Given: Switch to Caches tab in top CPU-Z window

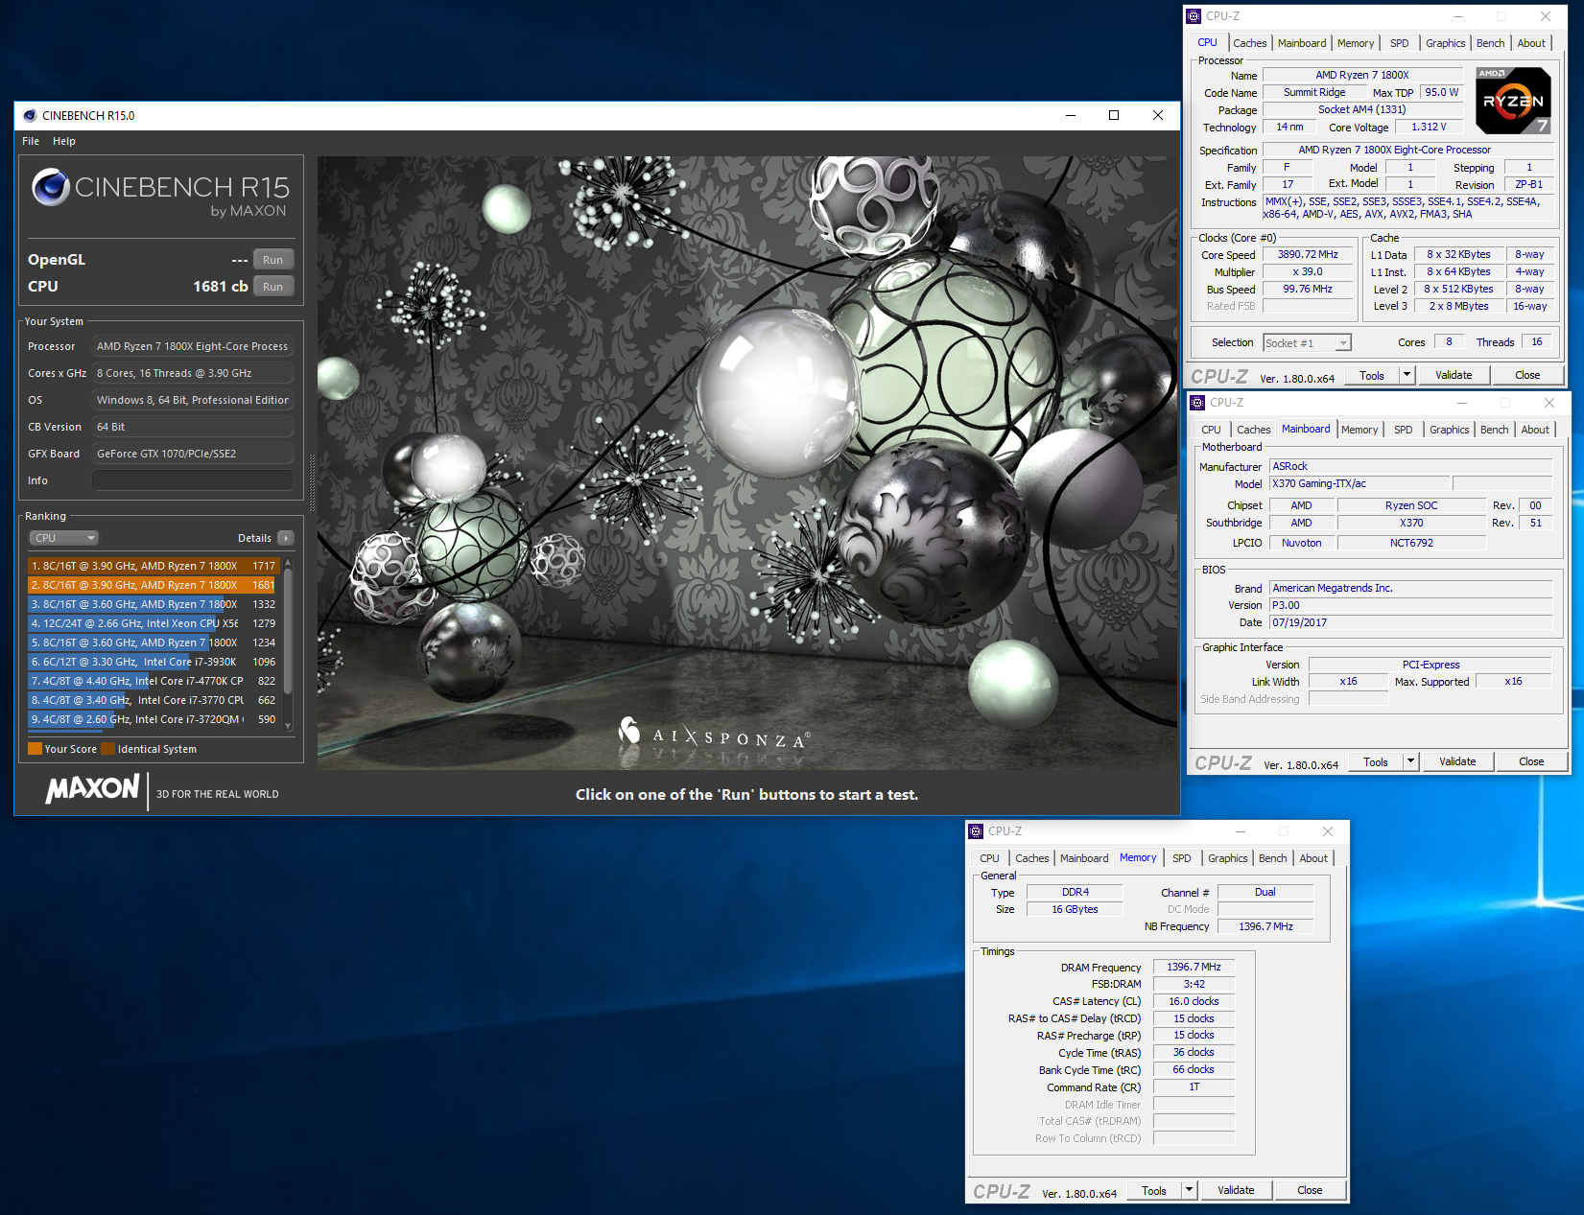Looking at the screenshot, I should tap(1249, 43).
